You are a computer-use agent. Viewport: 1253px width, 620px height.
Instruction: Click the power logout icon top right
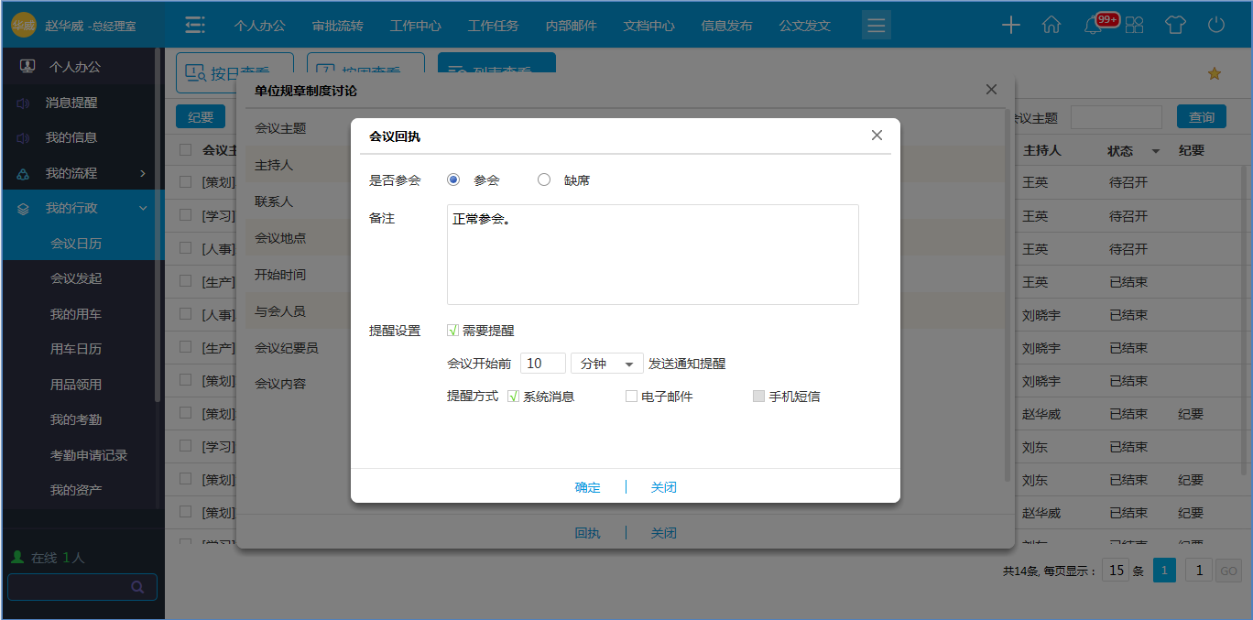[1216, 26]
